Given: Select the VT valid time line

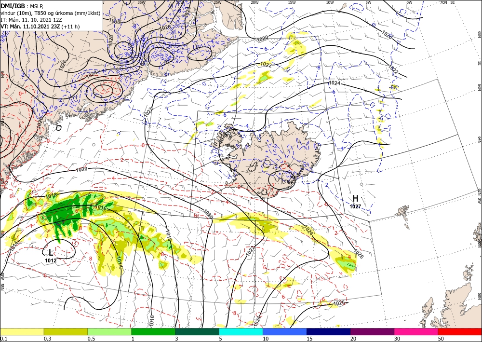Looking at the screenshot, I should pos(40,27).
